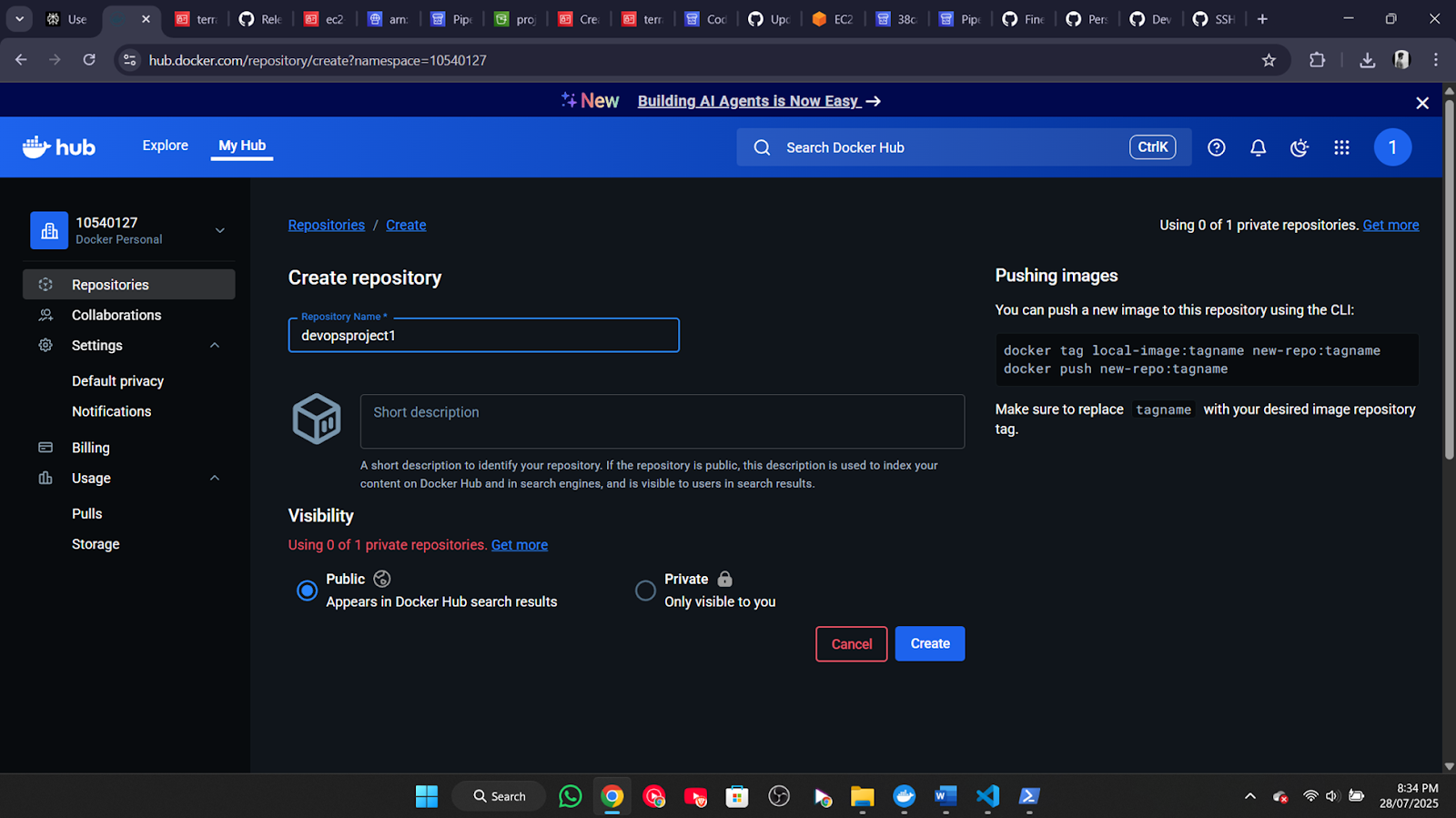The image size is (1456, 818).
Task: Select the Private visibility option
Action: click(645, 591)
